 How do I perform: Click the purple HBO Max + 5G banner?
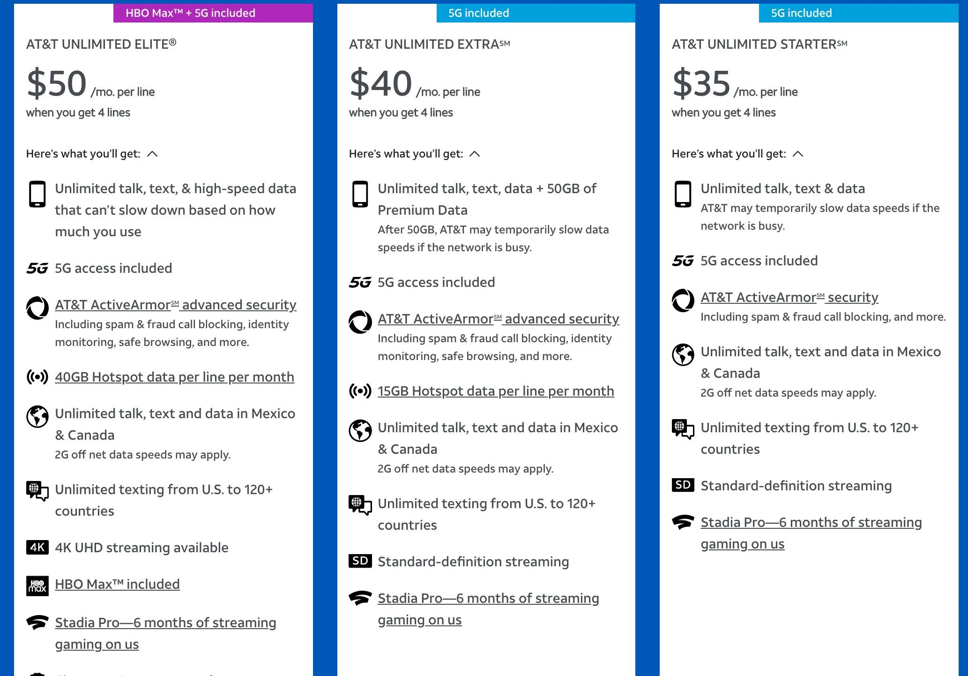[x=213, y=13]
